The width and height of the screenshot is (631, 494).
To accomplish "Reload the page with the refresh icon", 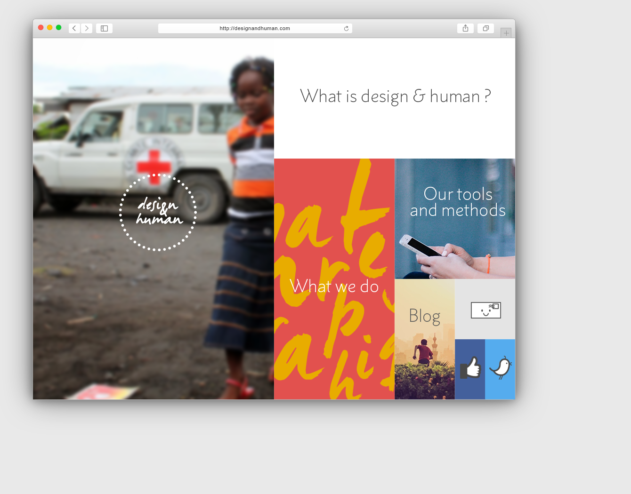I will pos(346,28).
